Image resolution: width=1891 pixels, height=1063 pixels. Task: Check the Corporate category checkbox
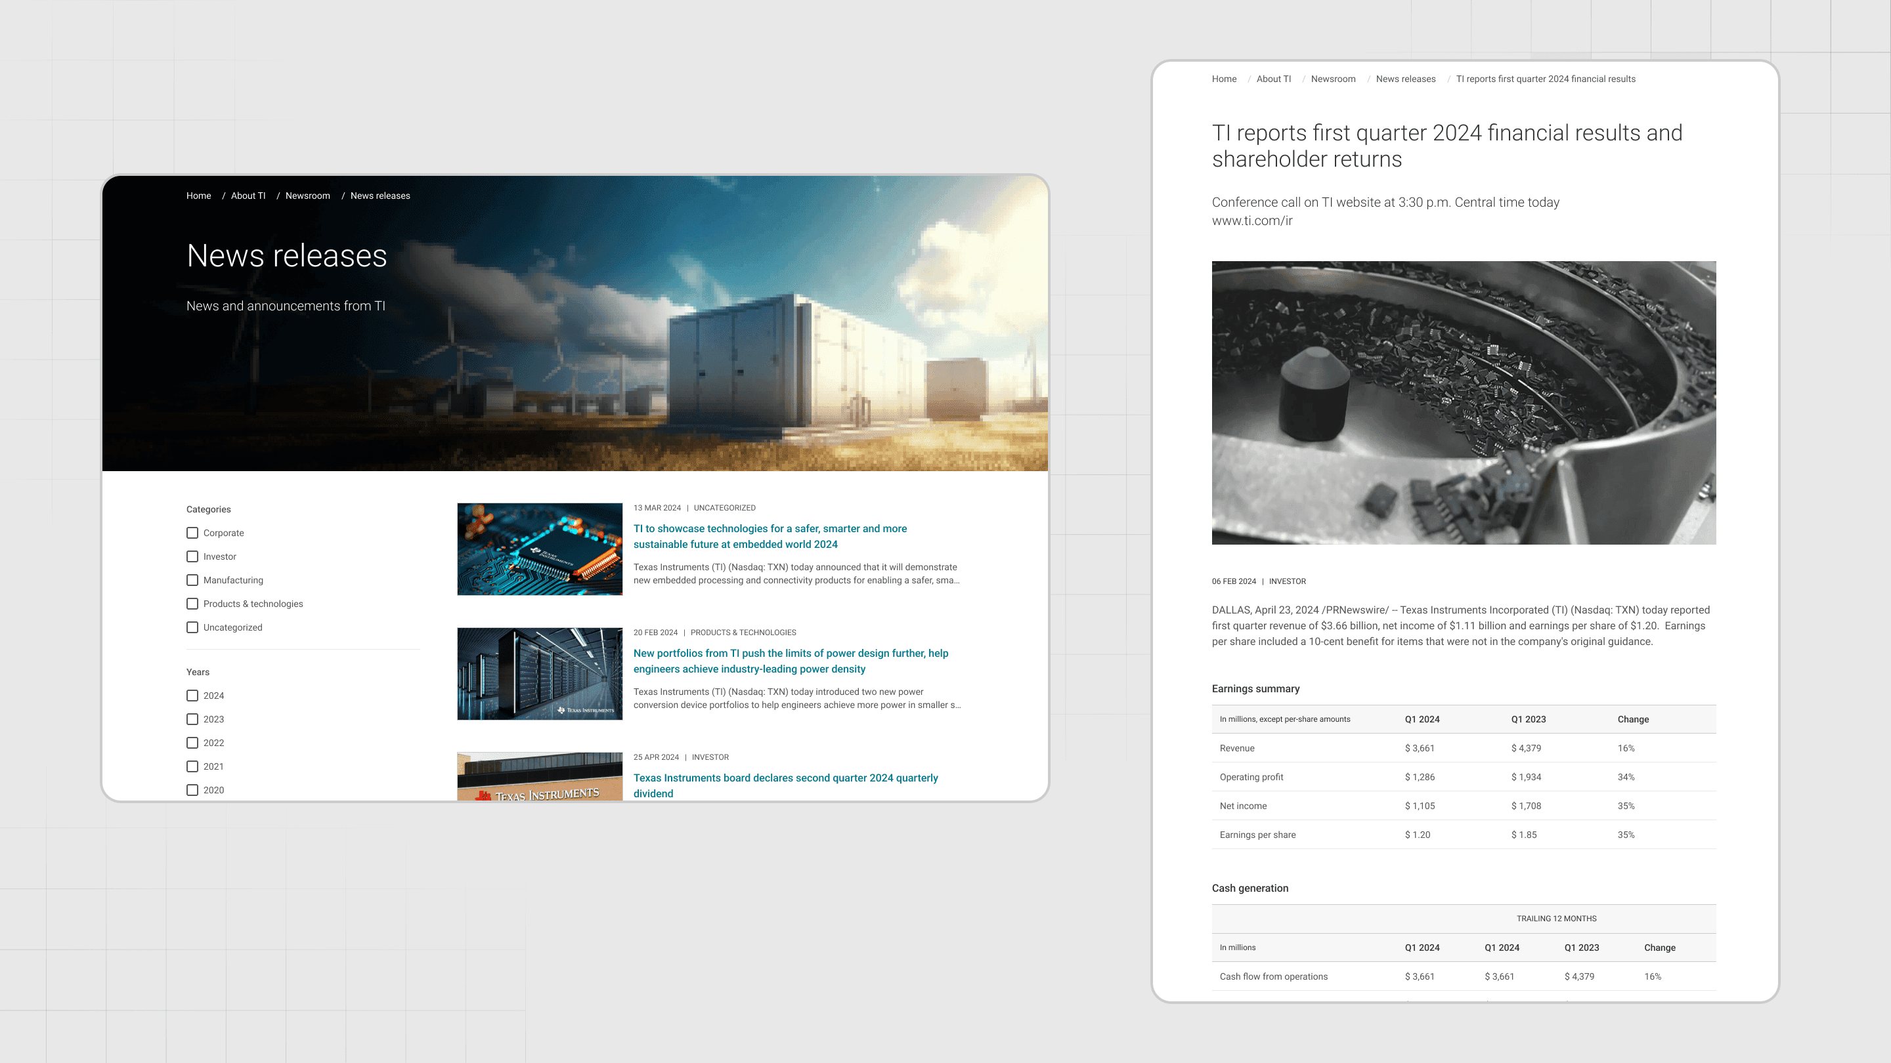point(192,533)
